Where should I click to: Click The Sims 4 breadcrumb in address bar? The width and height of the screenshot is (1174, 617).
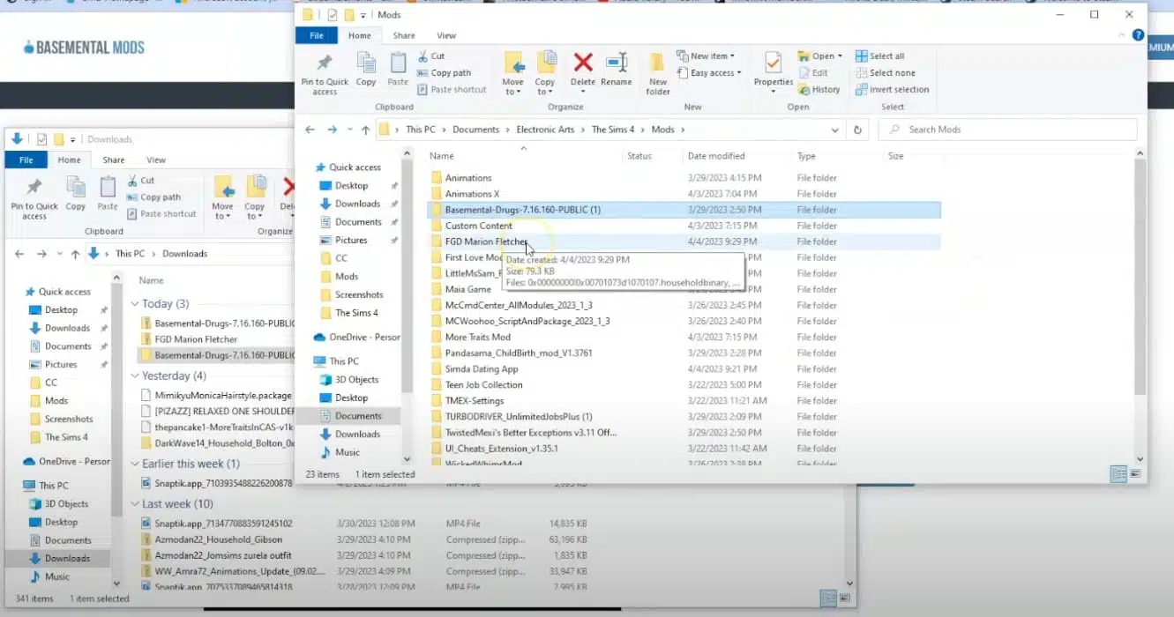(613, 130)
